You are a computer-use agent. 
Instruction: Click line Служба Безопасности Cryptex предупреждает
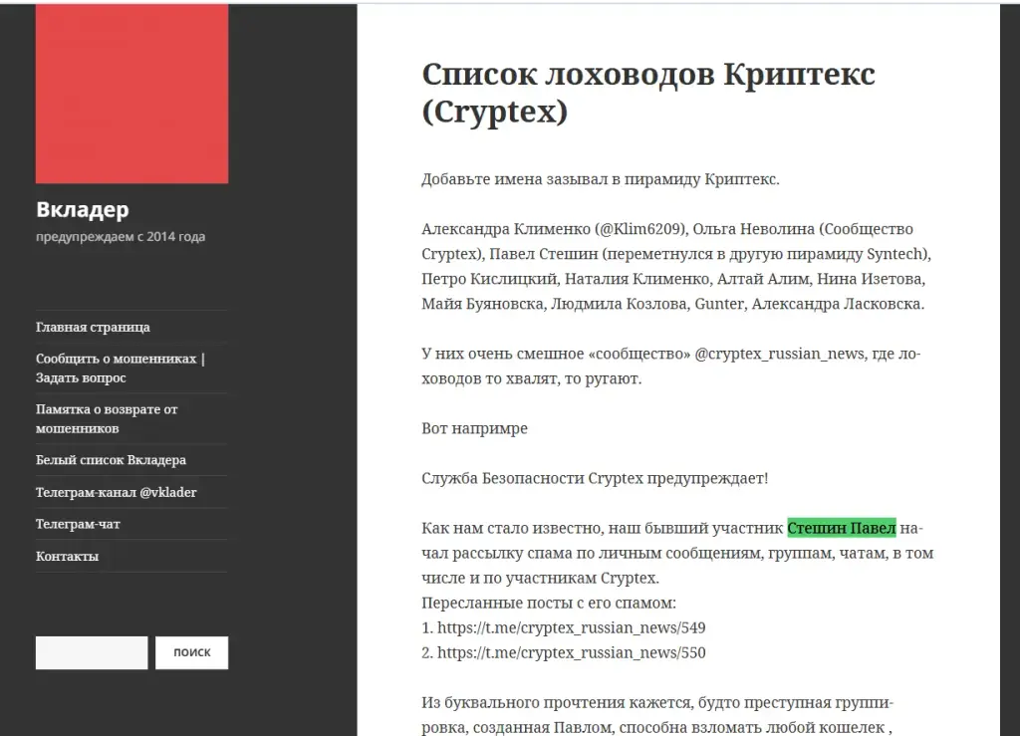point(595,478)
